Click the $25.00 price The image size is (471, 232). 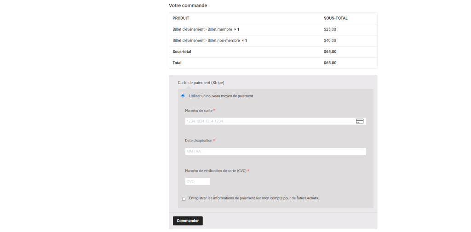330,29
